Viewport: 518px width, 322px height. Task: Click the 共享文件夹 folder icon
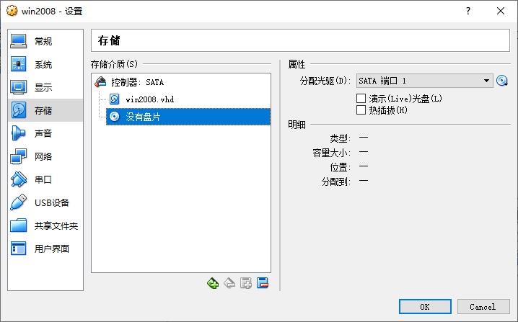tap(19, 225)
